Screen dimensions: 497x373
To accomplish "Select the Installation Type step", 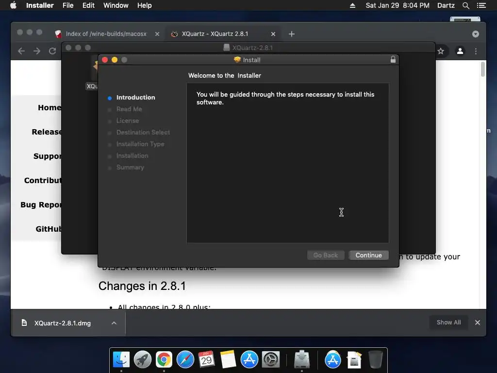I will (140, 144).
